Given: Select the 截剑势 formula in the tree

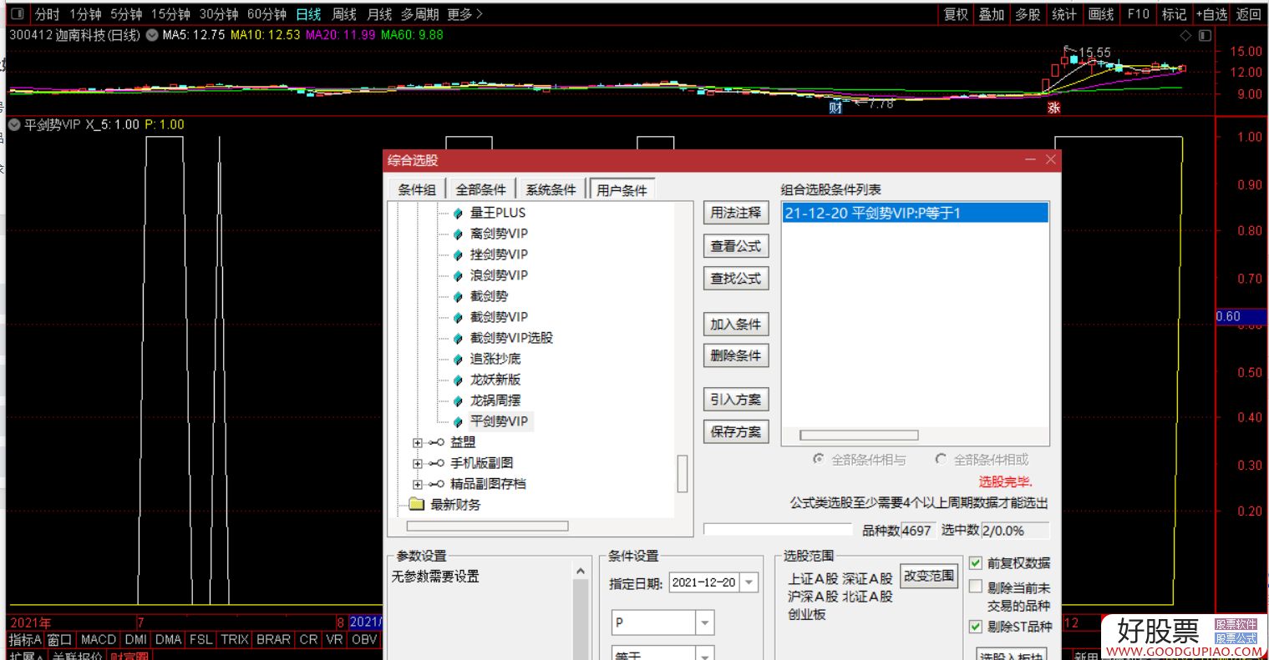Looking at the screenshot, I should coord(489,296).
